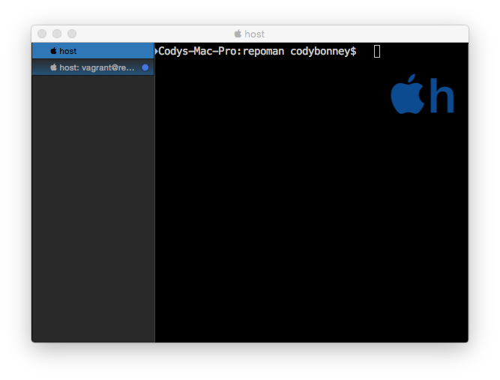
Task: Click the Apple icon on the host tab
Action: pyautogui.click(x=53, y=51)
